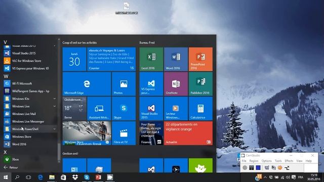
Task: Open CamStudio Tools menu
Action: 278,161
